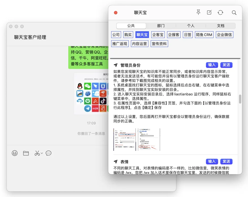Click the green chat message bubble

point(88,57)
